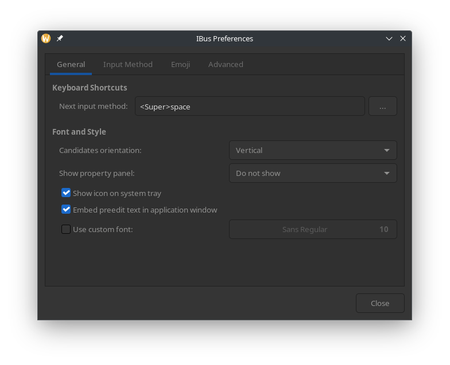Click the IBus app icon in title bar
450x365 pixels.
pyautogui.click(x=46, y=38)
